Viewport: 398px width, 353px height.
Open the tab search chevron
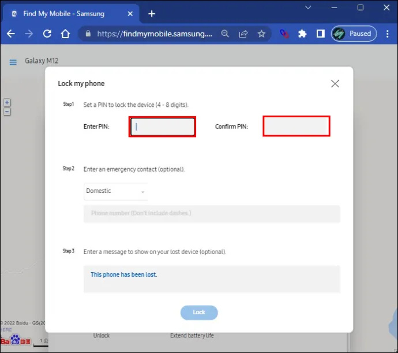pyautogui.click(x=308, y=8)
